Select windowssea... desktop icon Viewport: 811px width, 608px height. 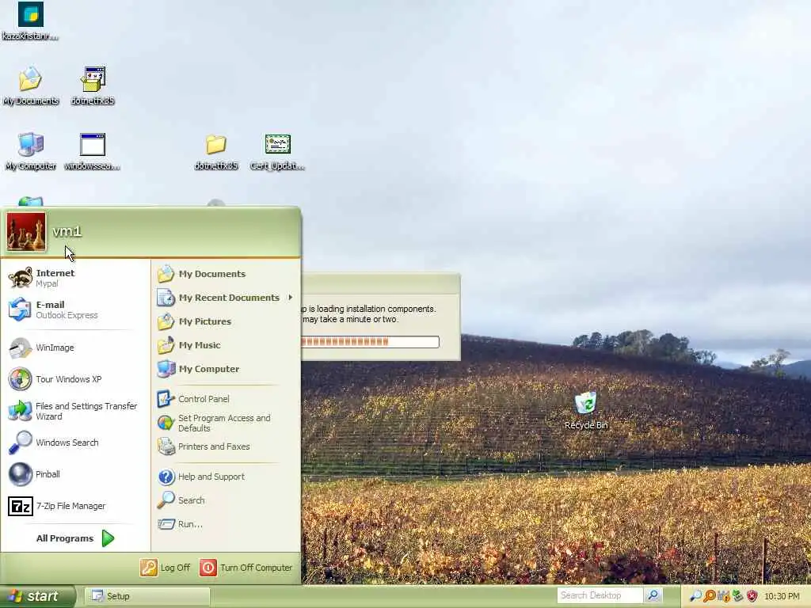[x=92, y=151]
